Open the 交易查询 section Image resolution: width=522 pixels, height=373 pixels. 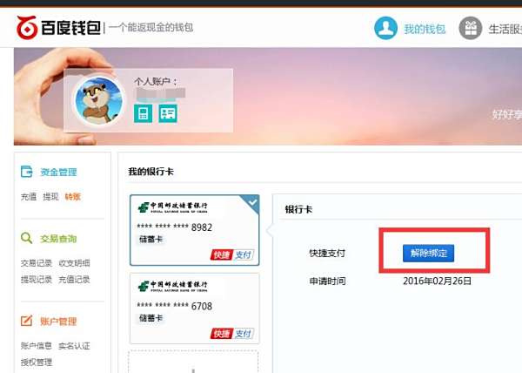click(58, 239)
